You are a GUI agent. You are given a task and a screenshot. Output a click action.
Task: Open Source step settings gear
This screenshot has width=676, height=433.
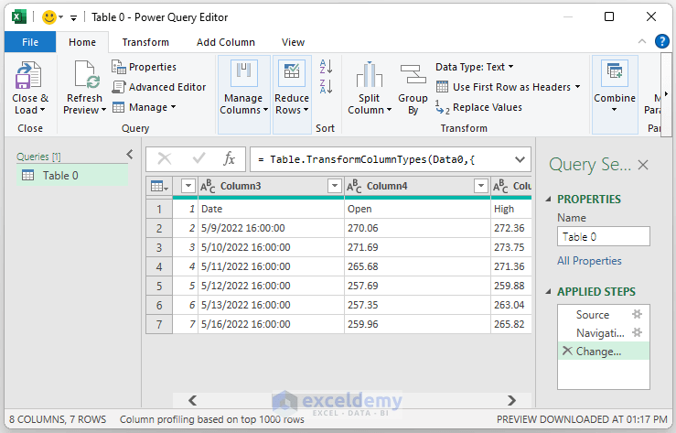click(x=637, y=314)
